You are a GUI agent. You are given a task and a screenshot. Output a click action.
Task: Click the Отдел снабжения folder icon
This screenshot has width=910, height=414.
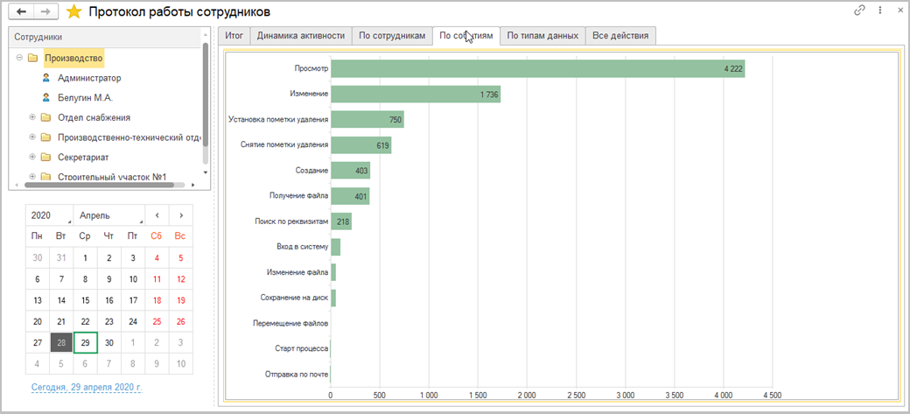[x=45, y=118]
